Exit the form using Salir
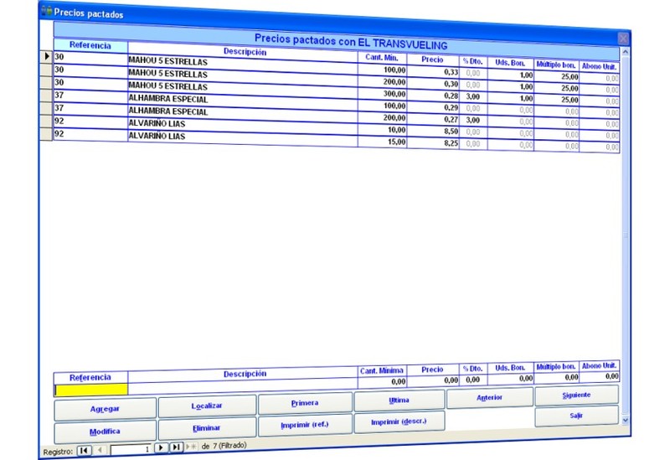This screenshot has width=670, height=460. 576,416
